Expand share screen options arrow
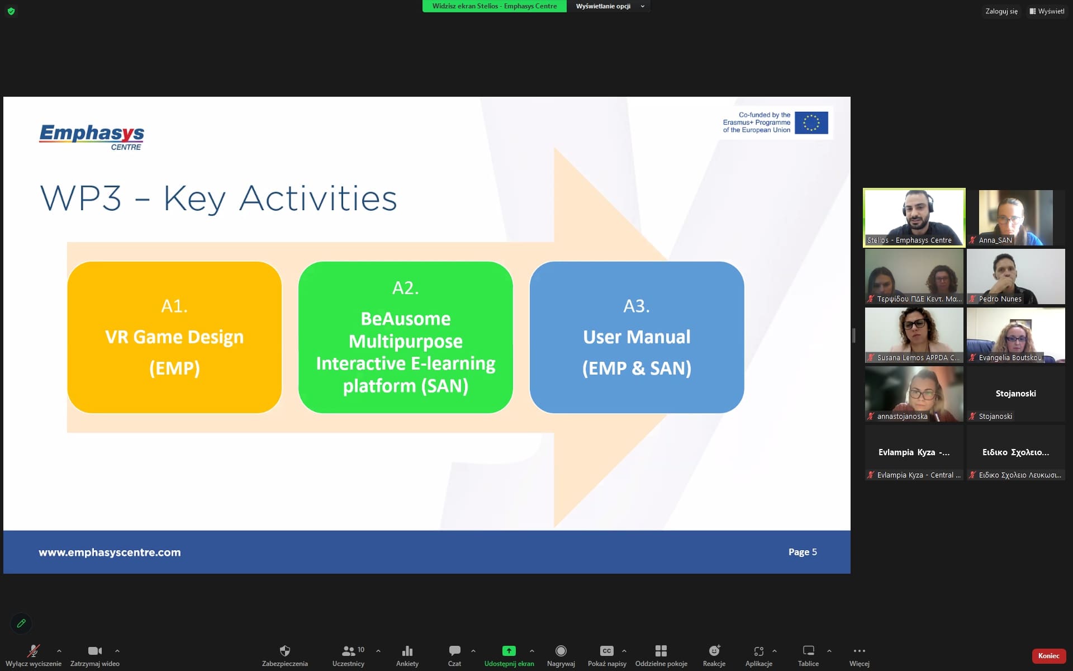 [532, 651]
